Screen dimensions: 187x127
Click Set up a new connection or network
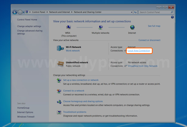click(x=81, y=80)
